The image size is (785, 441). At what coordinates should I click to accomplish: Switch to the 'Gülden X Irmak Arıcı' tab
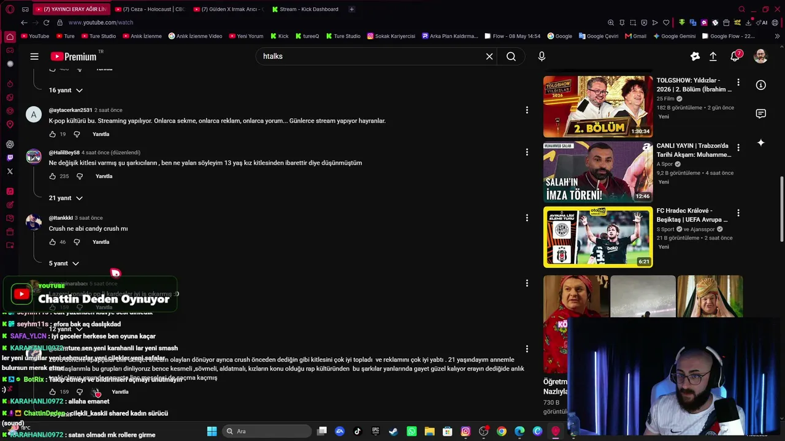(x=228, y=9)
